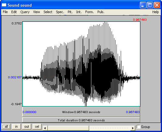162x132 pixels.
Task: Enable the Group checkbox
Action: tap(138, 127)
